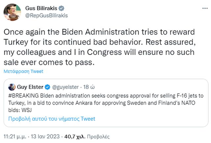The width and height of the screenshot is (211, 143).
Task: Click the 40,7 χιλ. view count
Action: click(75, 135)
